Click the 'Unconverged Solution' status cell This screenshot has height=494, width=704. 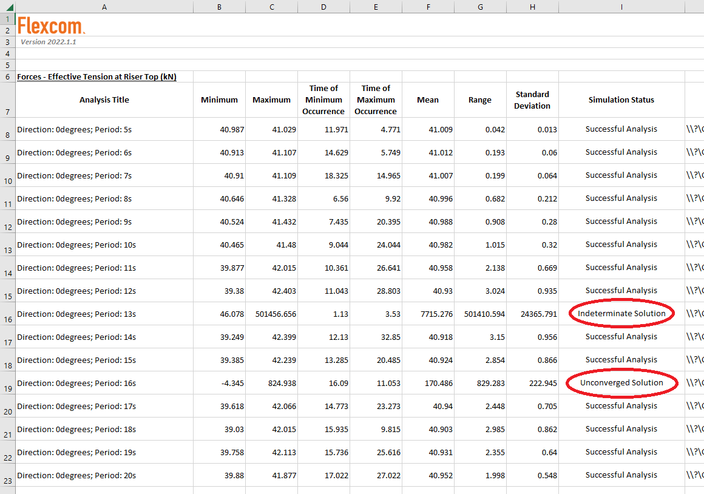621,382
